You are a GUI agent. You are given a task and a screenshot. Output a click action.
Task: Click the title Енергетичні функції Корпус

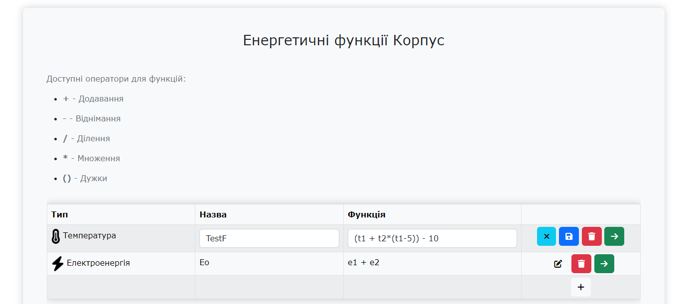343,40
